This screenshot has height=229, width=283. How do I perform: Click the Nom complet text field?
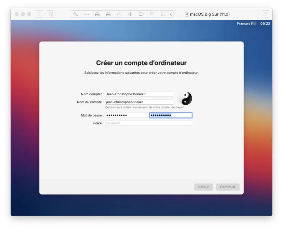tap(139, 94)
